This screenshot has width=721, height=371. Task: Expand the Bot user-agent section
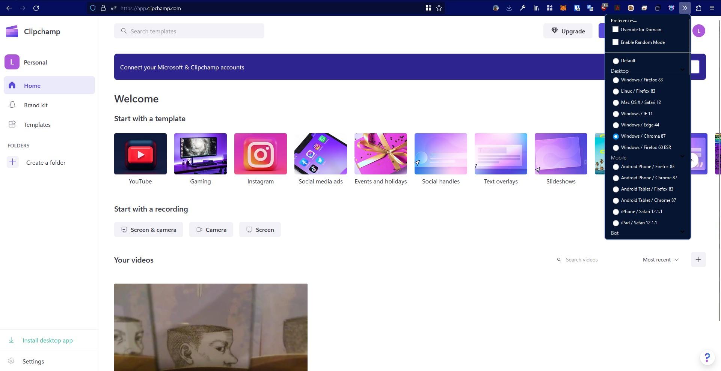point(682,232)
